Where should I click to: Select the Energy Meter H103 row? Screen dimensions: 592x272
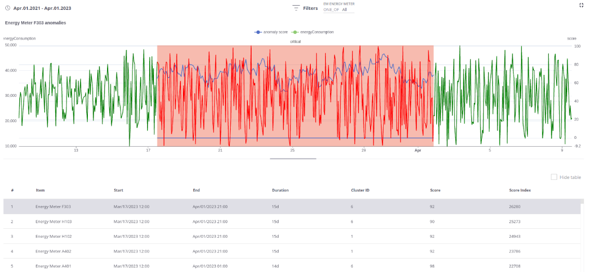pos(292,222)
